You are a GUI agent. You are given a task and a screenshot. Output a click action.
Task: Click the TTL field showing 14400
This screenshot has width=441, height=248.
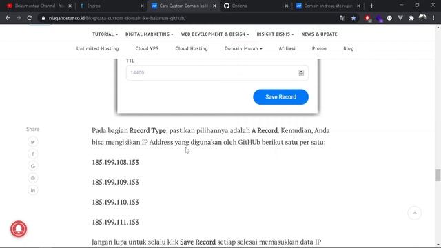tap(217, 73)
